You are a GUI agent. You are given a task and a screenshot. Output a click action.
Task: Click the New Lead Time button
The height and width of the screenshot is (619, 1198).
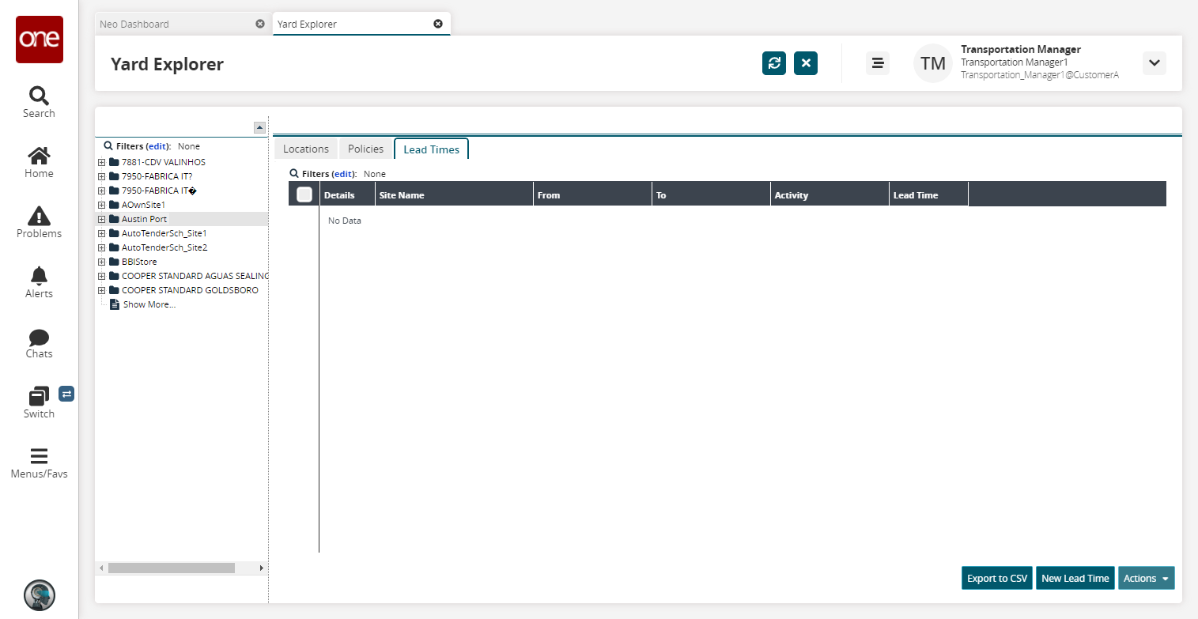pos(1075,578)
